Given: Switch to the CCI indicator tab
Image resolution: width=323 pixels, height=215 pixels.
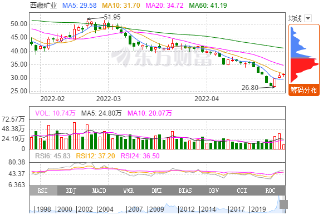Looking at the screenshot, I should point(242,191).
